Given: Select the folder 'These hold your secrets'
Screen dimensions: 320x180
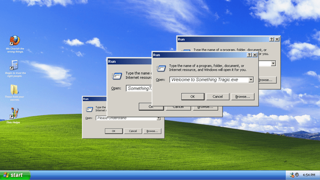Looking at the screenshot, I should click(14, 90).
